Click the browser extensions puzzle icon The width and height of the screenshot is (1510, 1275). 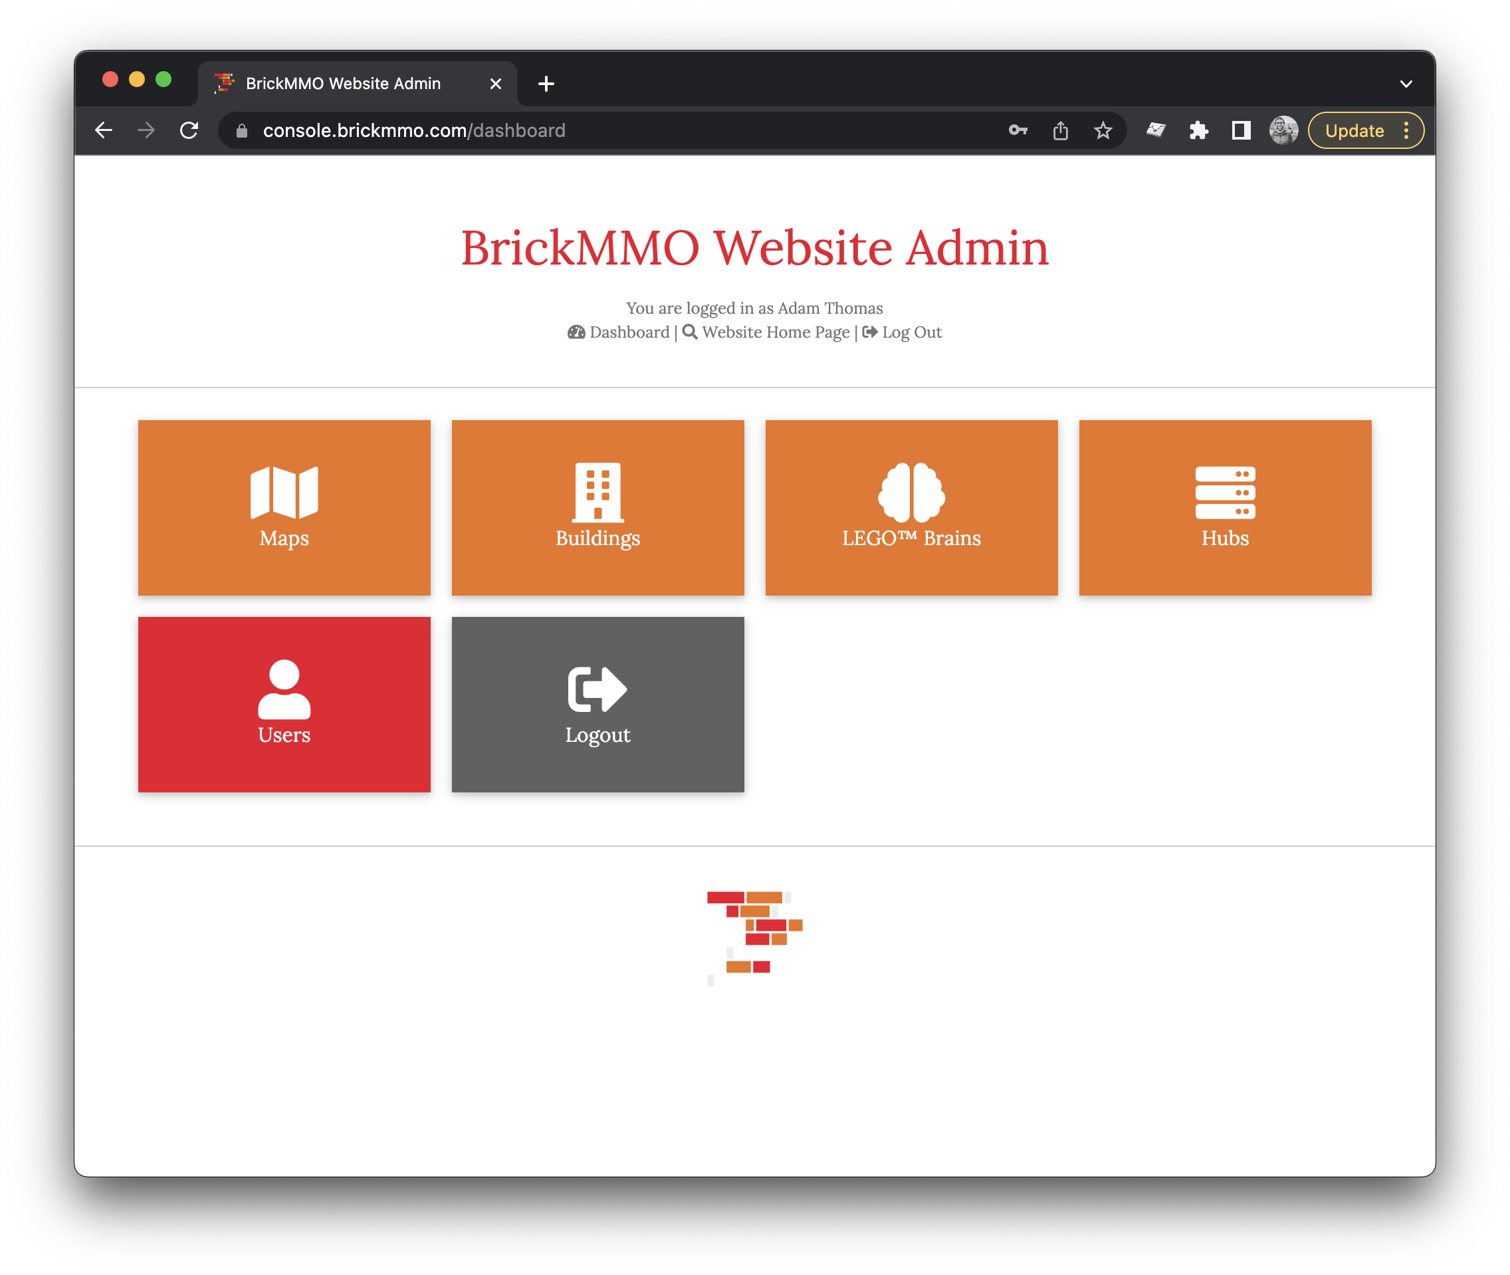(x=1198, y=131)
